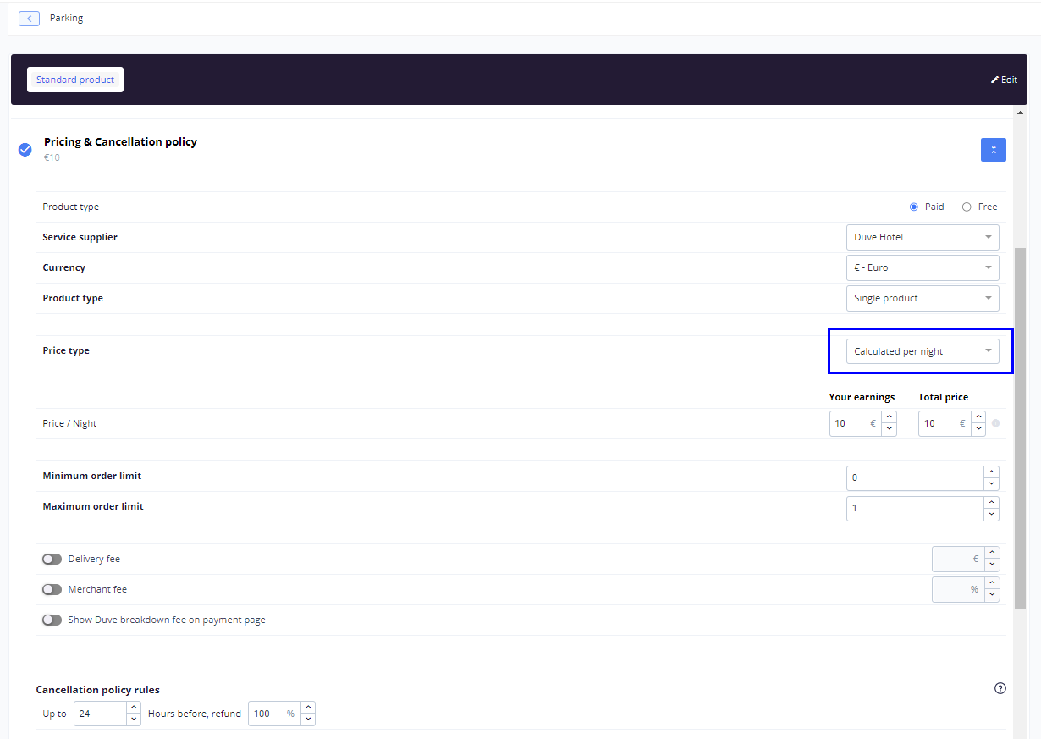The height and width of the screenshot is (739, 1041).
Task: Increment the Maximum order limit value
Action: click(991, 503)
